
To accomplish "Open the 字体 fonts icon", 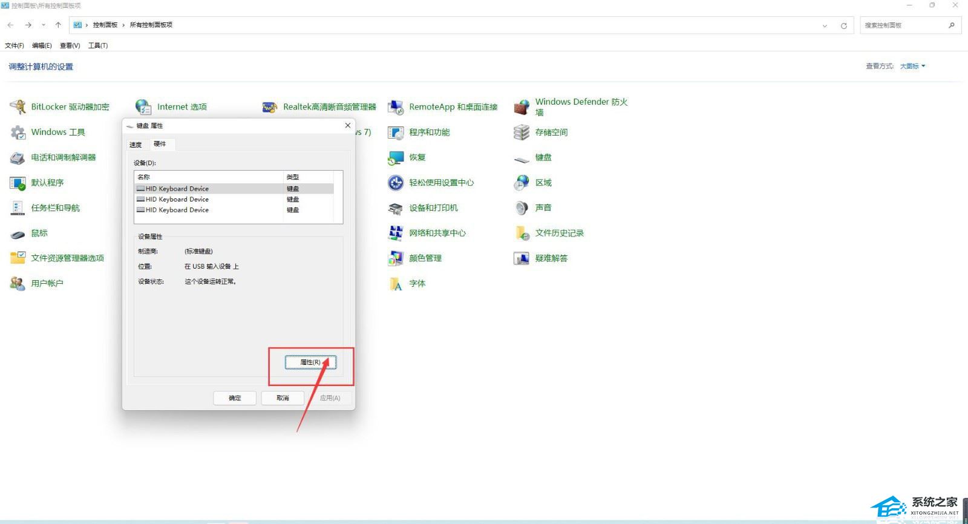I will pyautogui.click(x=396, y=284).
